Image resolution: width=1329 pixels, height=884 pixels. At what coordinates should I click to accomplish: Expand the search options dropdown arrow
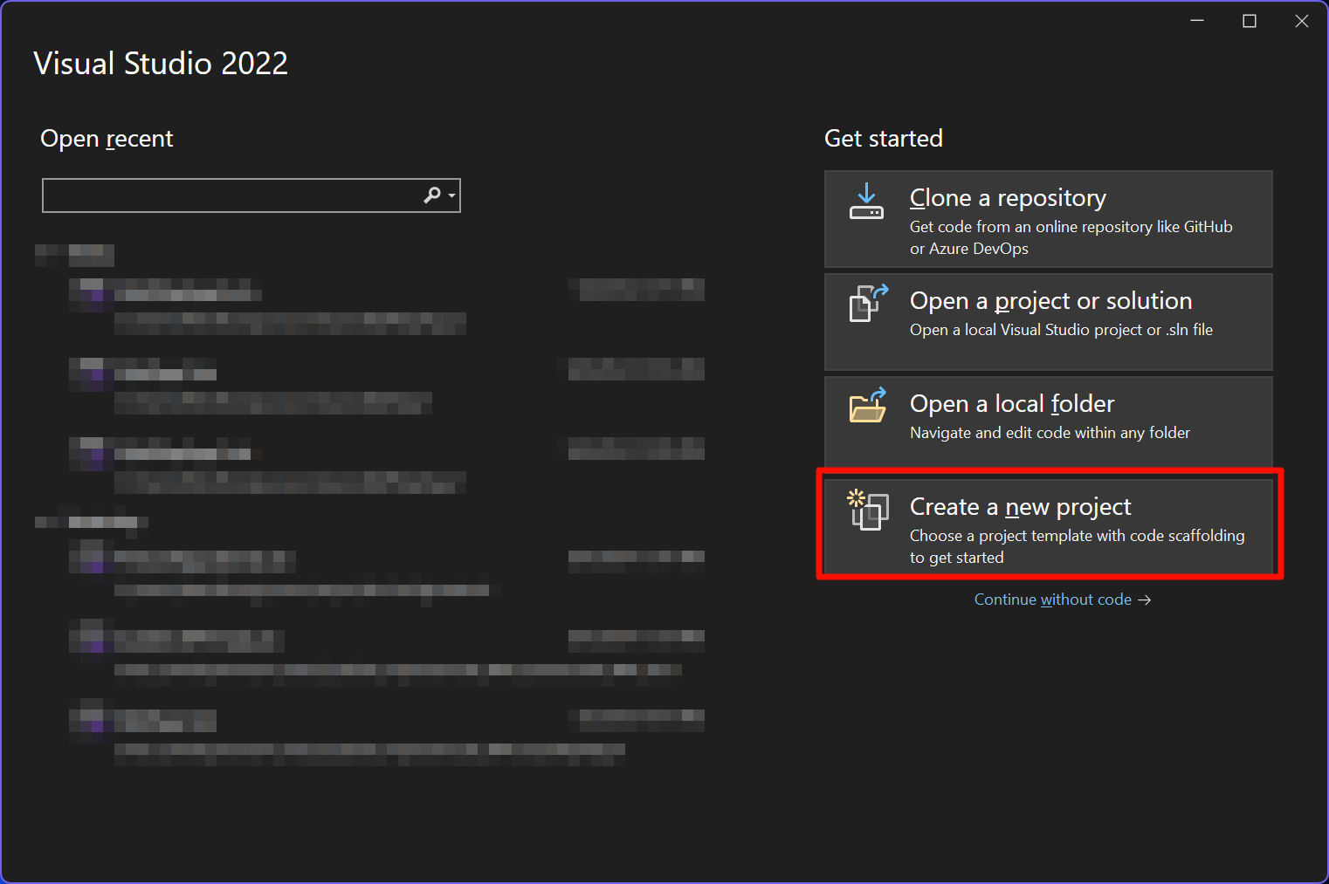(x=452, y=195)
